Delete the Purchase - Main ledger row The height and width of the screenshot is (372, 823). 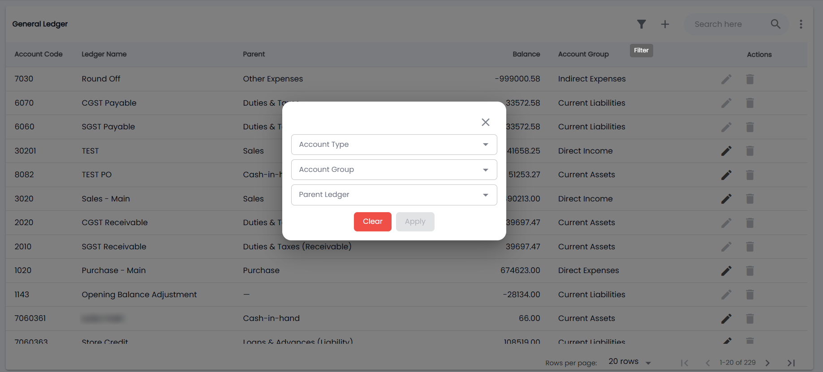(750, 270)
